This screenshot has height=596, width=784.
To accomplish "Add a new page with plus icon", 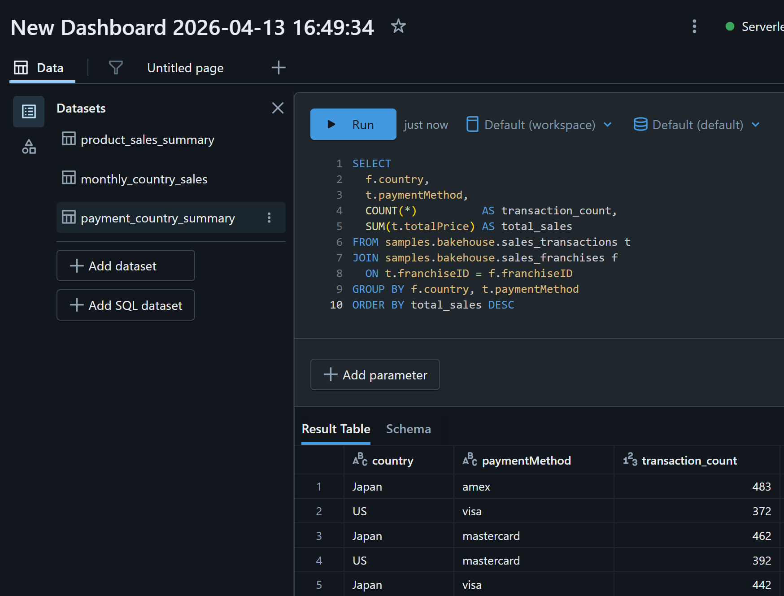I will coord(279,68).
